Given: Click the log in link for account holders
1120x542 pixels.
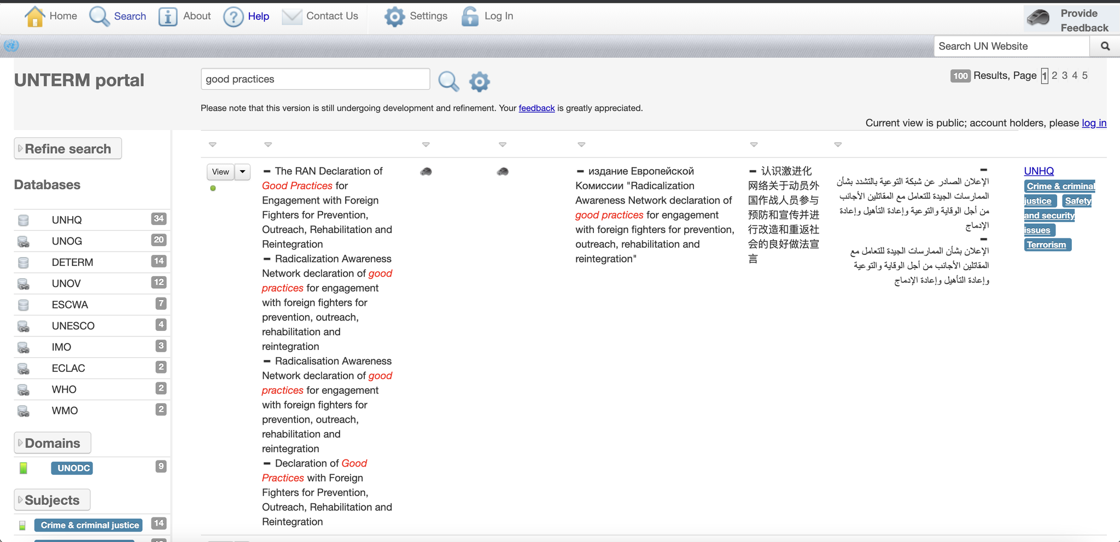Looking at the screenshot, I should click(1094, 123).
